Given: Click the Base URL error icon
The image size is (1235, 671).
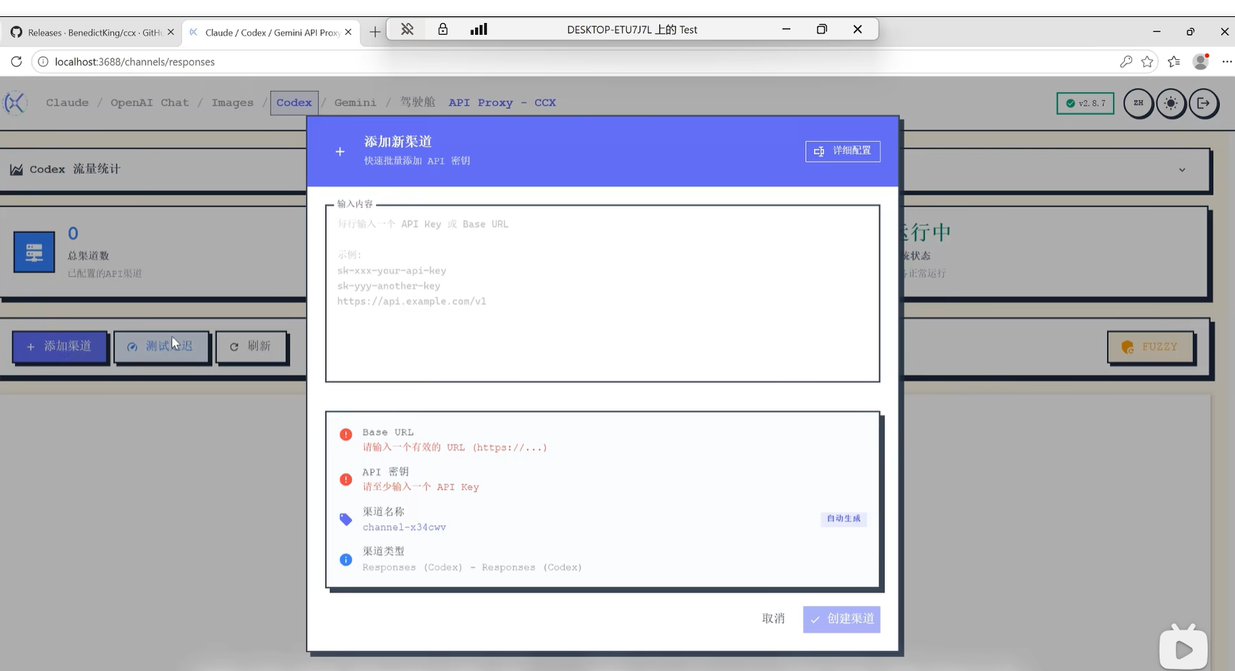Looking at the screenshot, I should click(346, 434).
